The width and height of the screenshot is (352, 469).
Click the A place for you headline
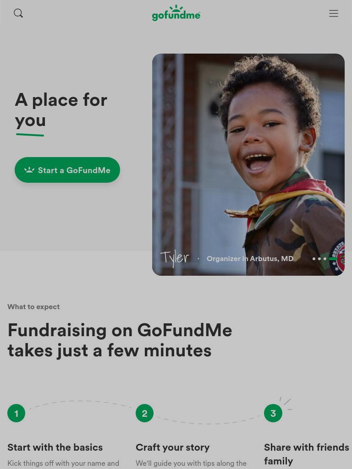[x=61, y=110]
